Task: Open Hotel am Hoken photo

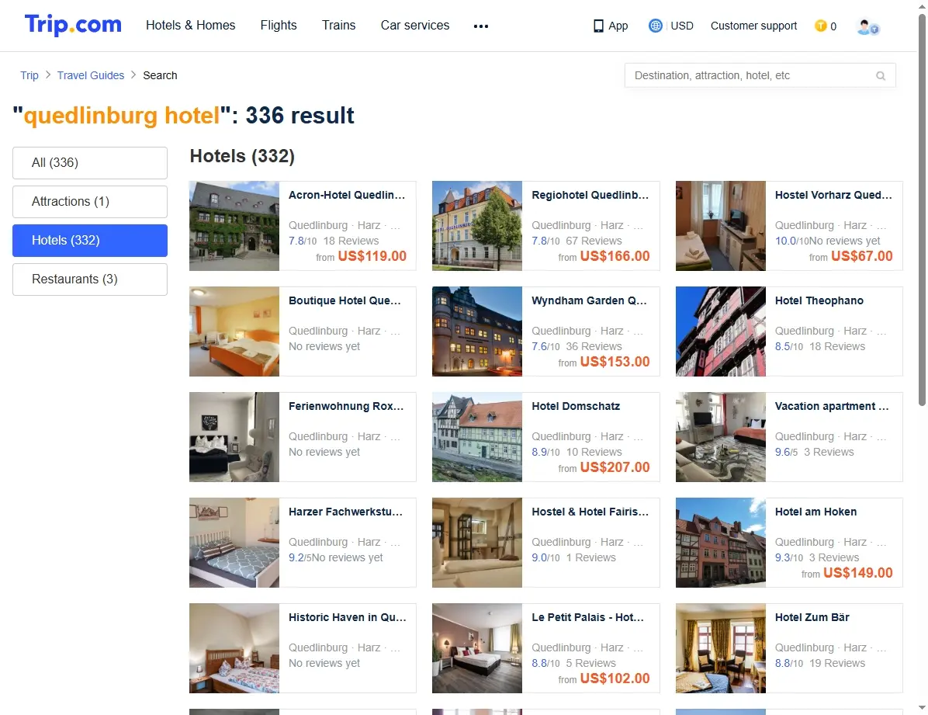Action: coord(720,543)
